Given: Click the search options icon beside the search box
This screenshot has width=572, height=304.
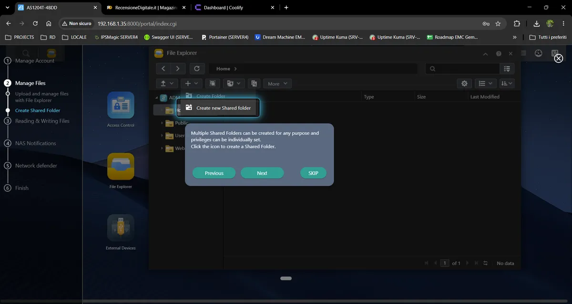Looking at the screenshot, I should [x=507, y=69].
